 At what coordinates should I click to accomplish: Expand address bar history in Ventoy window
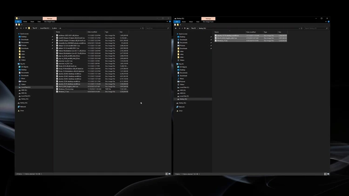pos(299,28)
